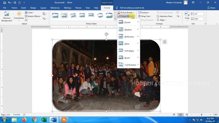Apply the rounded rectangle picture style
This screenshot has width=219, height=123.
click(109, 15)
